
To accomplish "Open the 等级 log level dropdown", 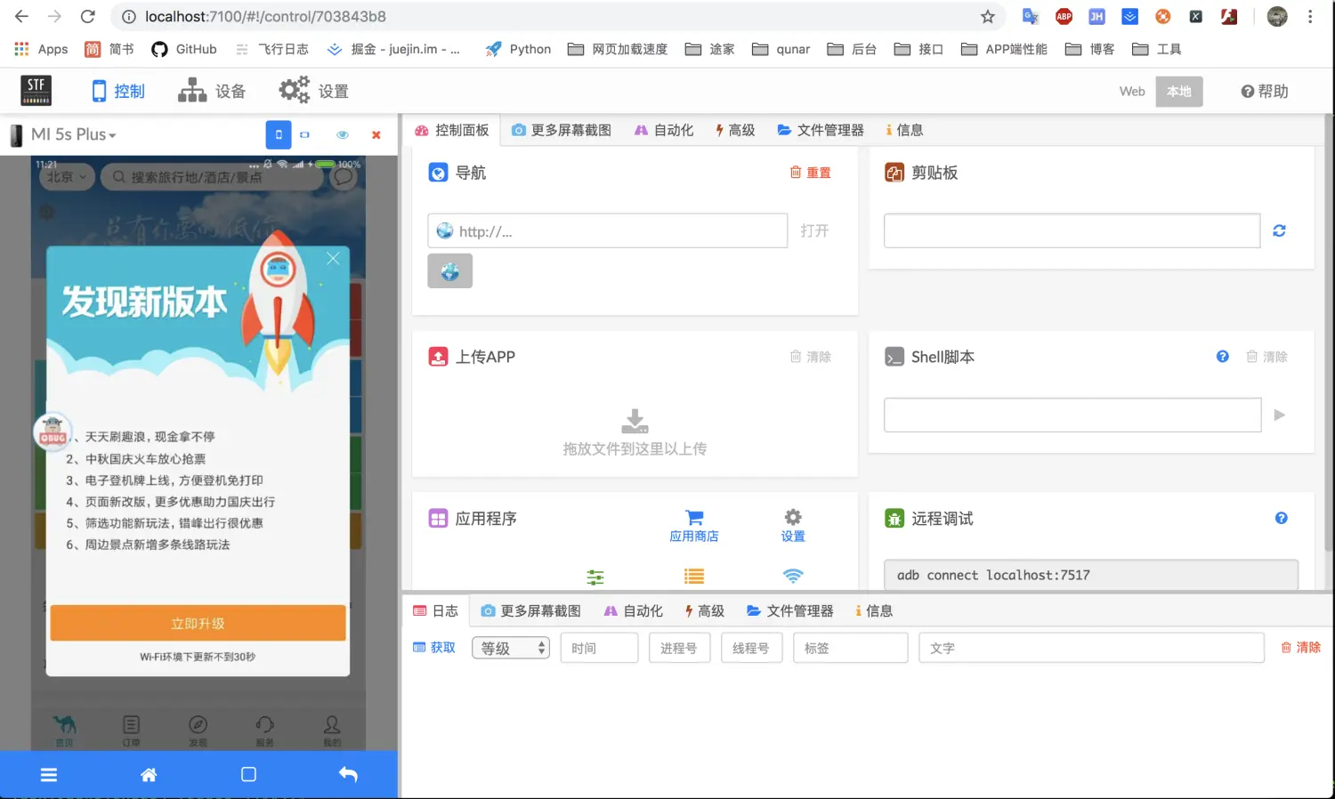I will click(511, 649).
